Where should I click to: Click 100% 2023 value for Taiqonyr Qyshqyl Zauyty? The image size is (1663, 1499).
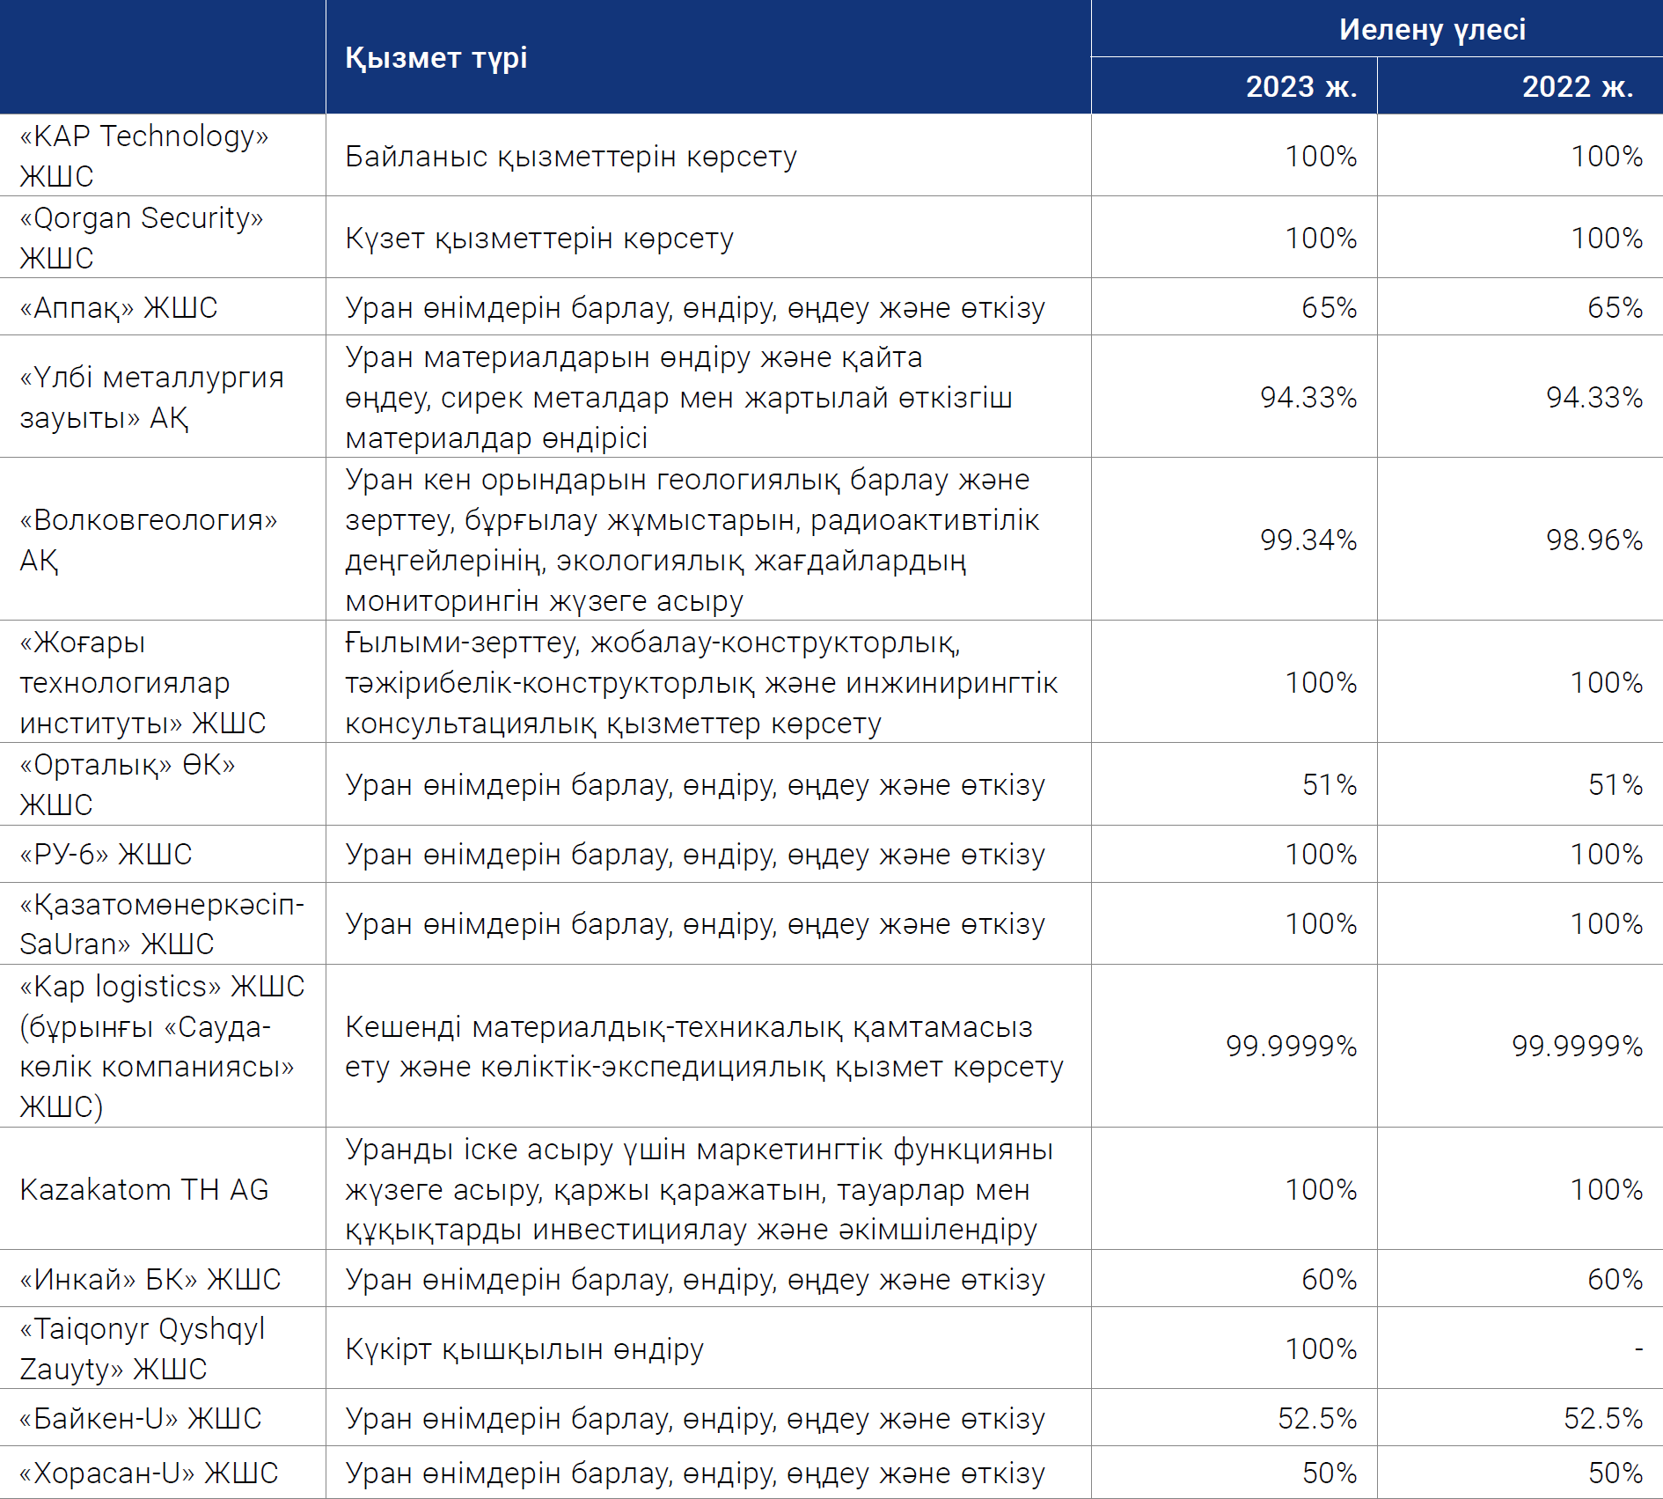tap(1322, 1348)
